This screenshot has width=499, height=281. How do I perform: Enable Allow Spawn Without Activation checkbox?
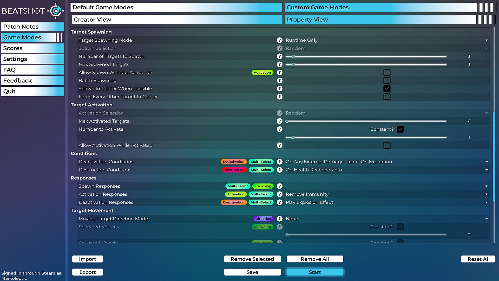[x=387, y=72]
